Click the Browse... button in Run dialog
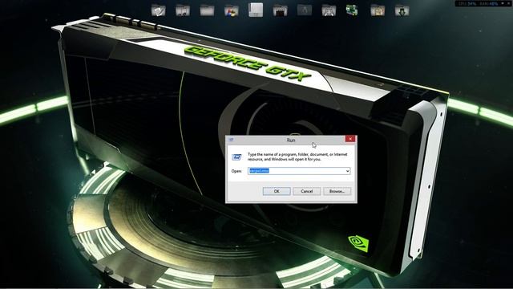This screenshot has height=289, width=513. [337, 191]
